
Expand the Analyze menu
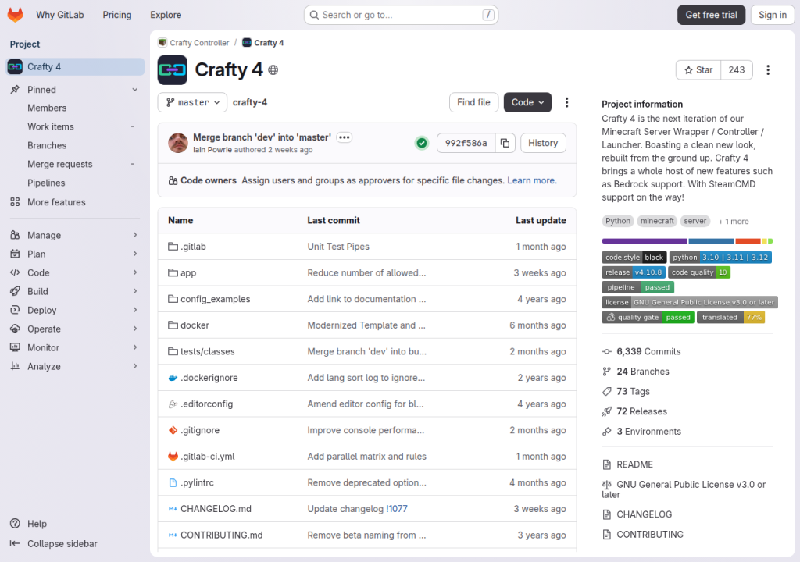[74, 366]
